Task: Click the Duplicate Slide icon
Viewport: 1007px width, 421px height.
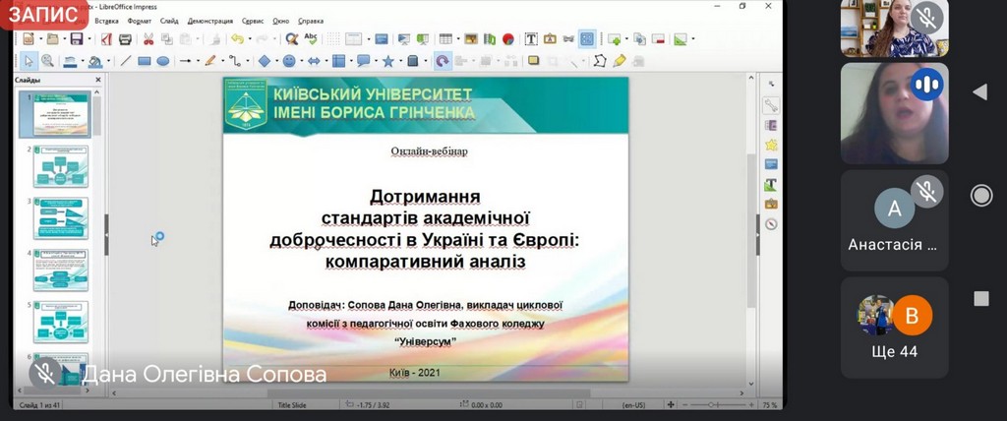Action: click(x=639, y=39)
